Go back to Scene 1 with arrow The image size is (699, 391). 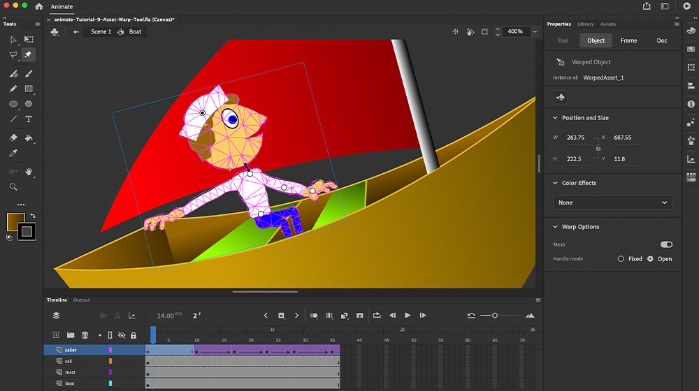pos(75,31)
